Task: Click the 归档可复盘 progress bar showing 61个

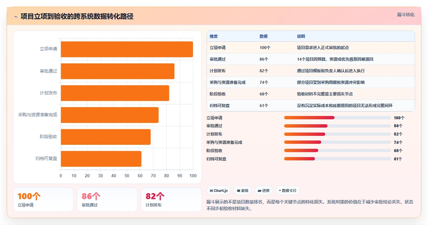Action: point(337,159)
